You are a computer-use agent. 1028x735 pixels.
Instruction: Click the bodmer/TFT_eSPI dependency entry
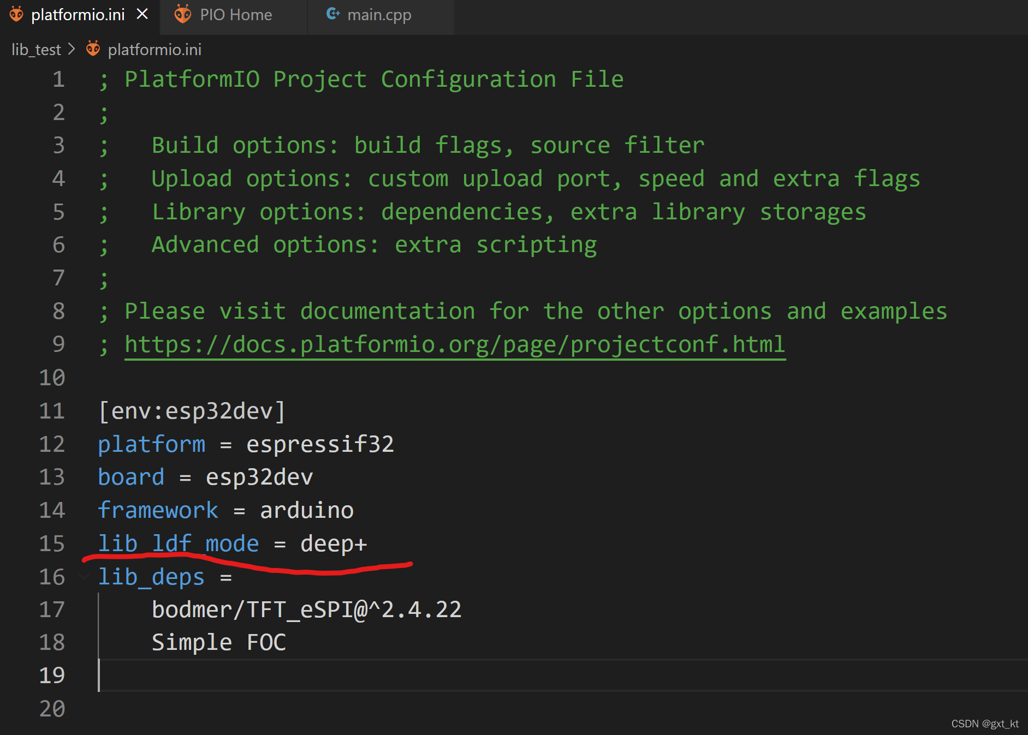(x=306, y=609)
